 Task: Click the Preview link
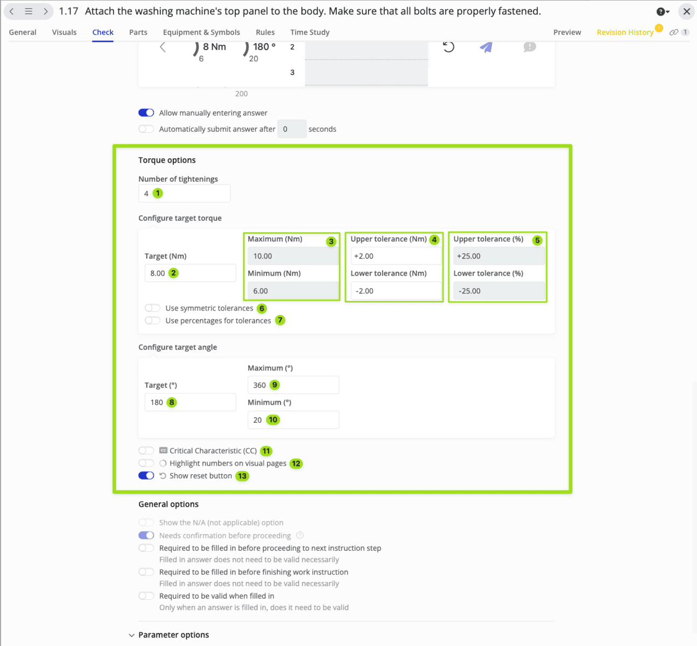pos(567,32)
